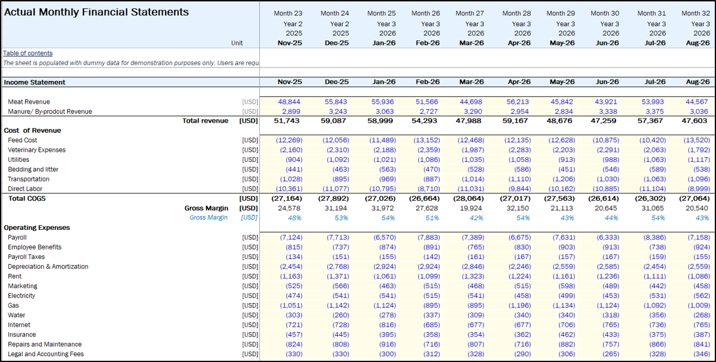Screen dimensions: 716x362
Task: Click the Month 23 column header
Action: point(288,13)
